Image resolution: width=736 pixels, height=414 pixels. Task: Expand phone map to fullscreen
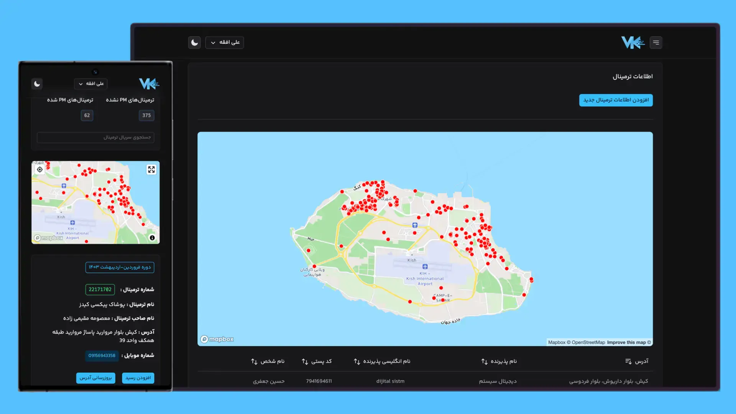tap(151, 169)
